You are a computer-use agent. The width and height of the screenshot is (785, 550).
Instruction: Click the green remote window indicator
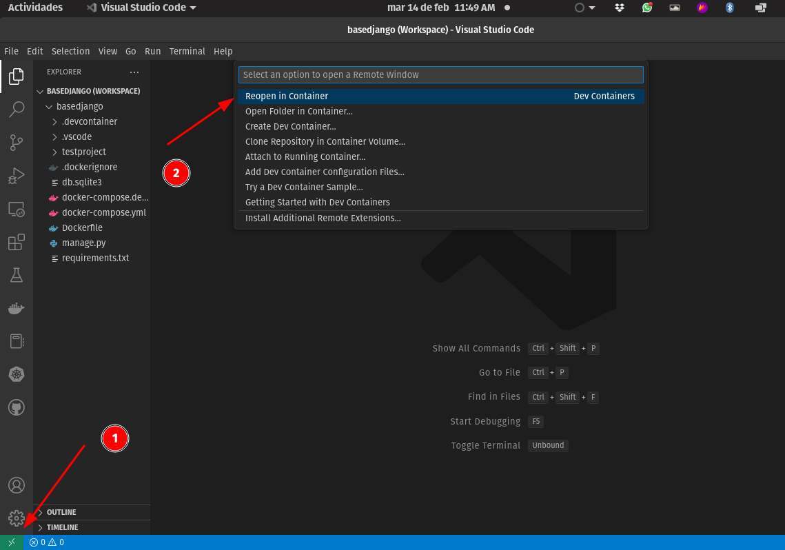click(x=12, y=542)
